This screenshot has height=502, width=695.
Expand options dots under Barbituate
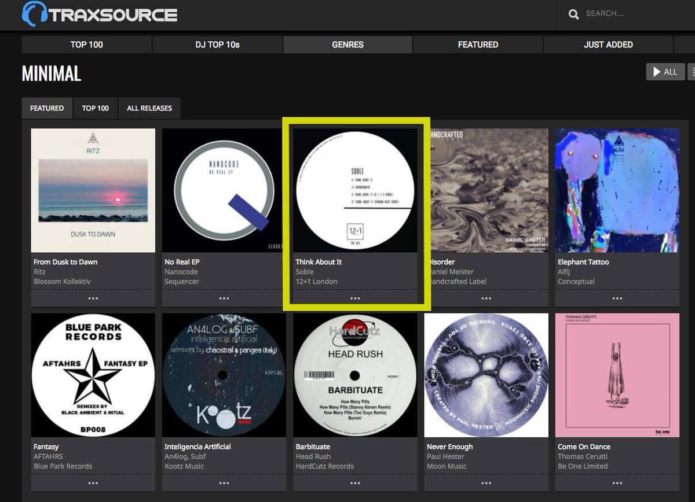click(x=355, y=483)
